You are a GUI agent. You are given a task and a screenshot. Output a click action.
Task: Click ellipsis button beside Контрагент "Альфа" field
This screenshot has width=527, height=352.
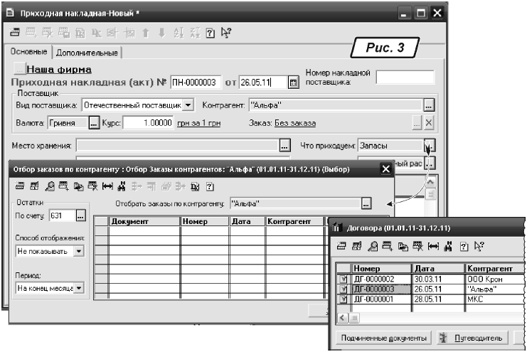(428, 105)
